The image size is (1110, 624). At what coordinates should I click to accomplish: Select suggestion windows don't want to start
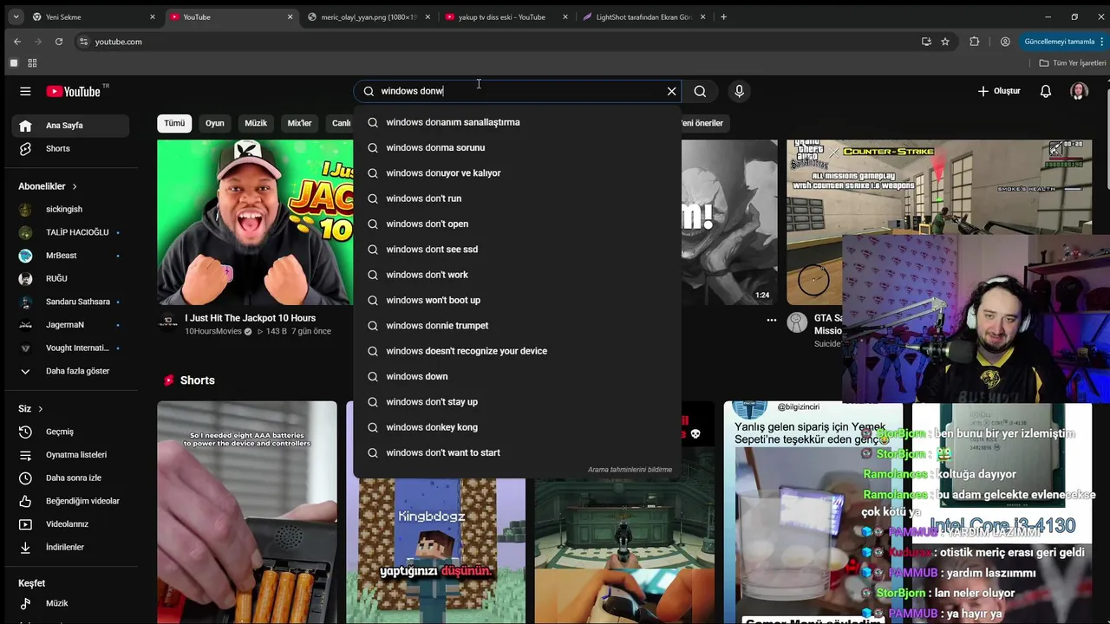point(517,452)
